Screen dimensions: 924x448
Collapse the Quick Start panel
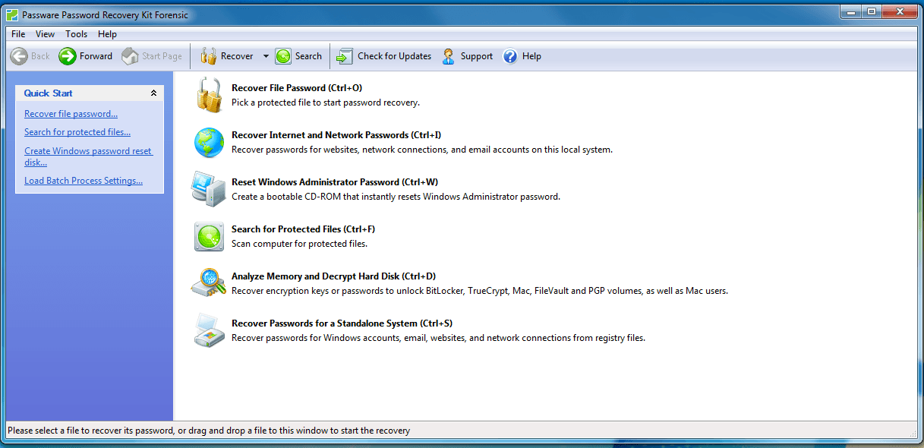154,93
